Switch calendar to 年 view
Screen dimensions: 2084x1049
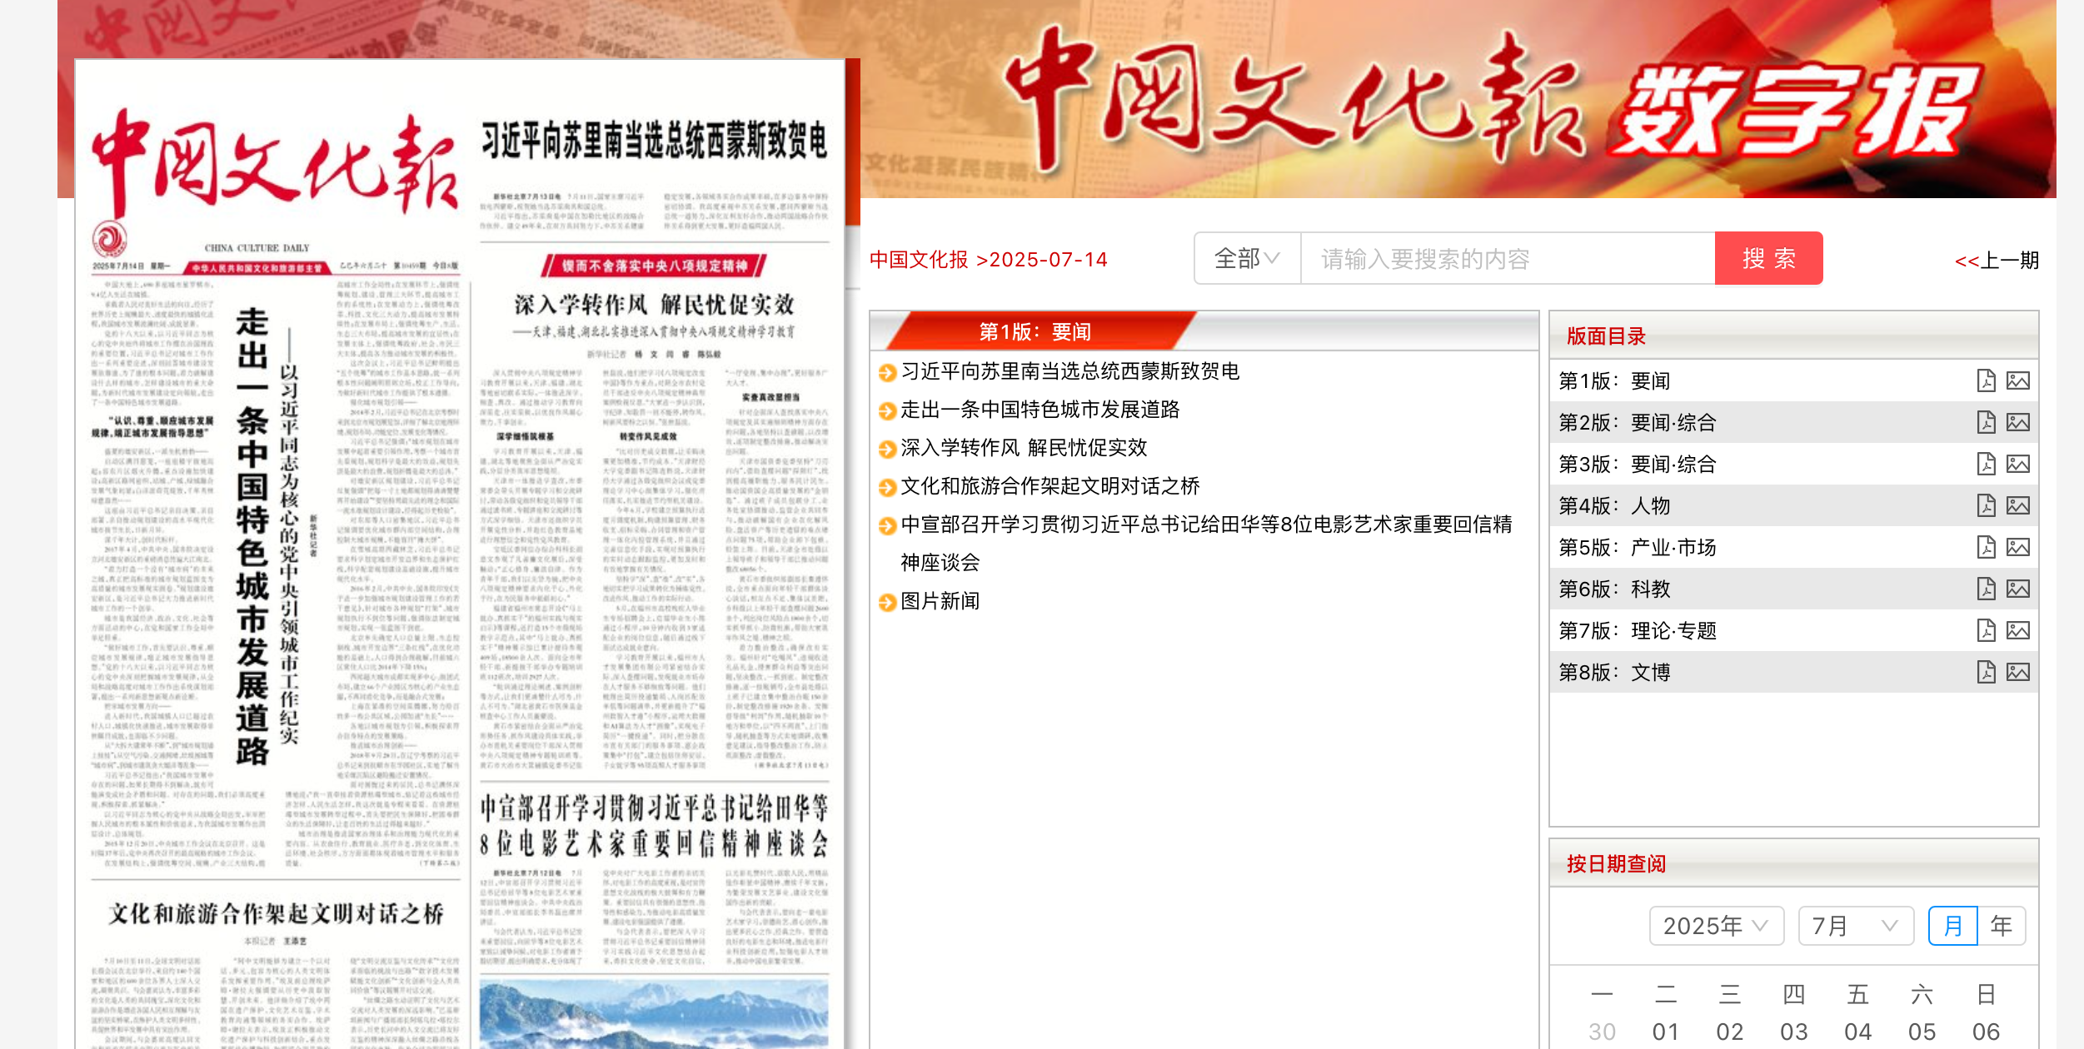coord(2001,926)
